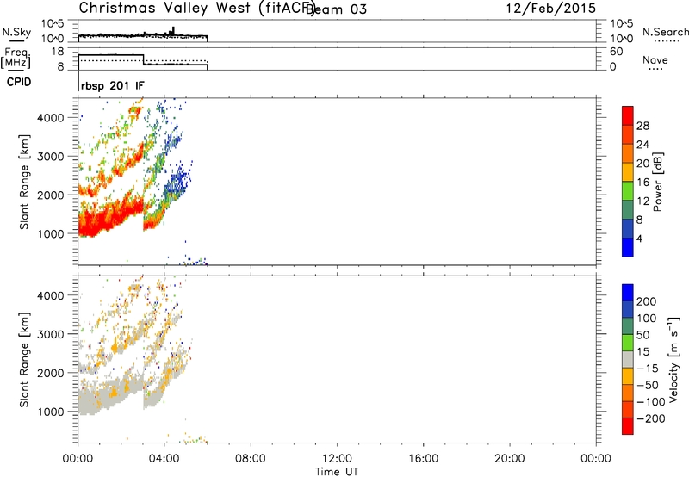689x477 pixels.
Task: Click the "Slant Range [km]" label of the velocity panel
Action: tap(24, 360)
